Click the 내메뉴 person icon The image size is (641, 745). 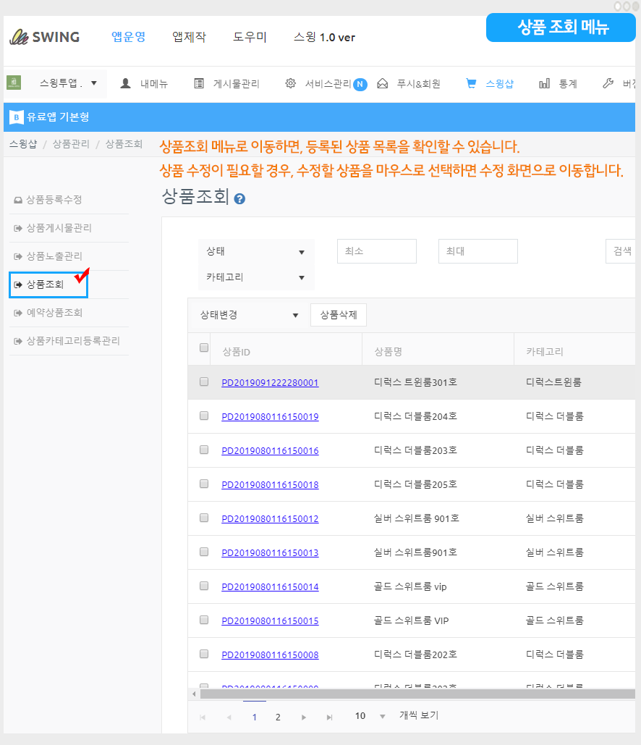point(126,83)
